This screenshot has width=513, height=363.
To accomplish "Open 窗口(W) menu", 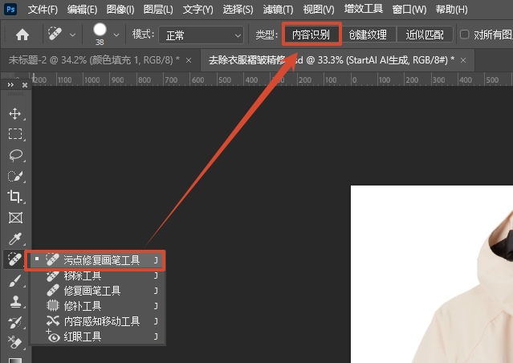I will click(x=409, y=10).
